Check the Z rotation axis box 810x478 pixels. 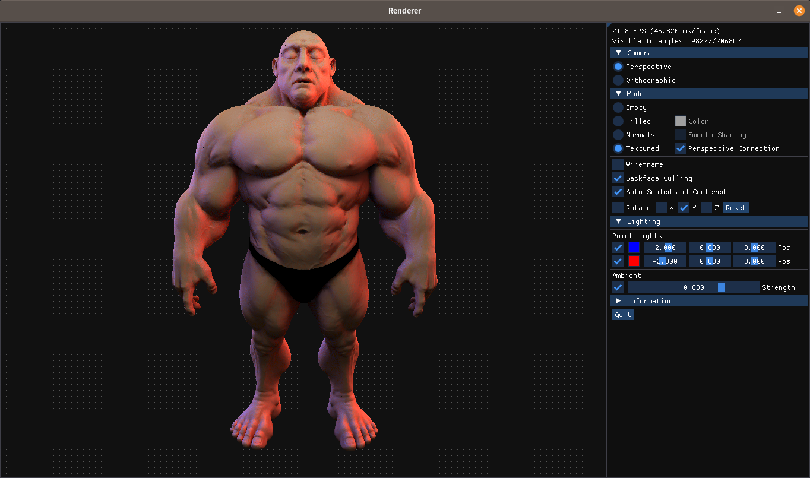706,208
